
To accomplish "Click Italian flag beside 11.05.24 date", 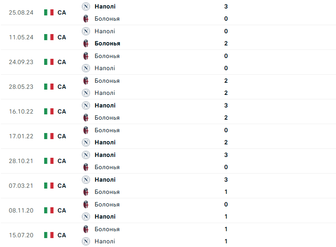I will pos(49,37).
